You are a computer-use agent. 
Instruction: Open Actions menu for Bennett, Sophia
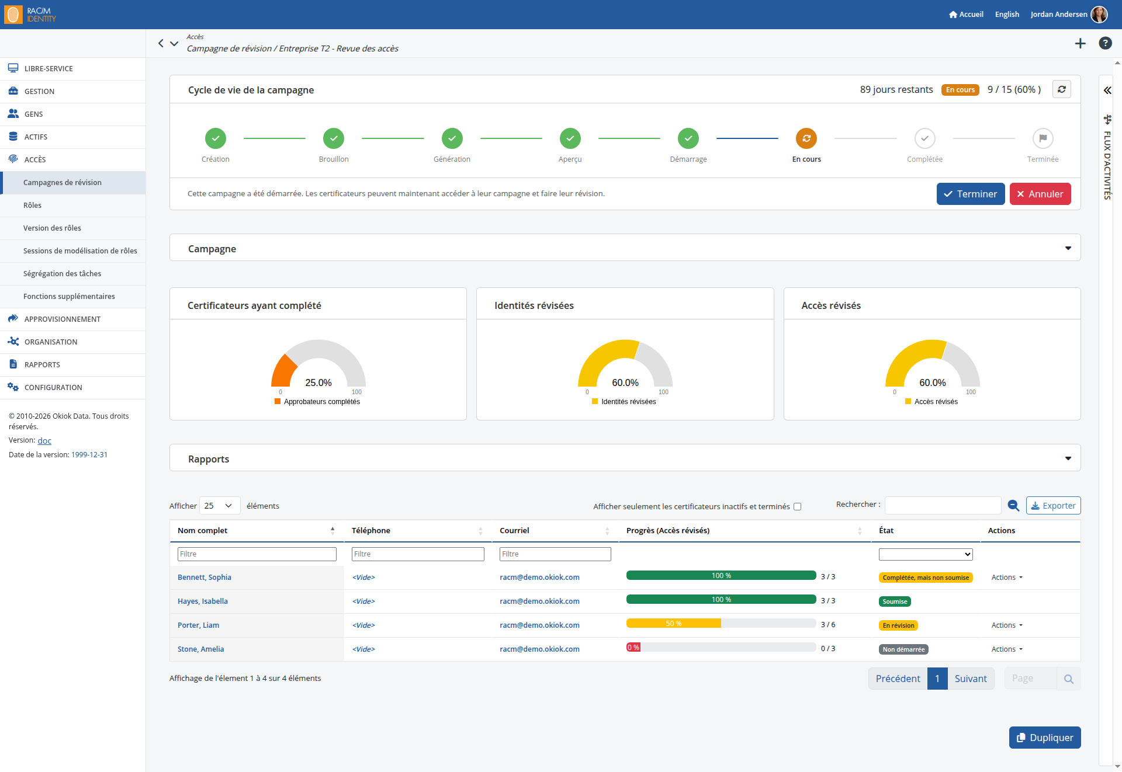point(1007,578)
